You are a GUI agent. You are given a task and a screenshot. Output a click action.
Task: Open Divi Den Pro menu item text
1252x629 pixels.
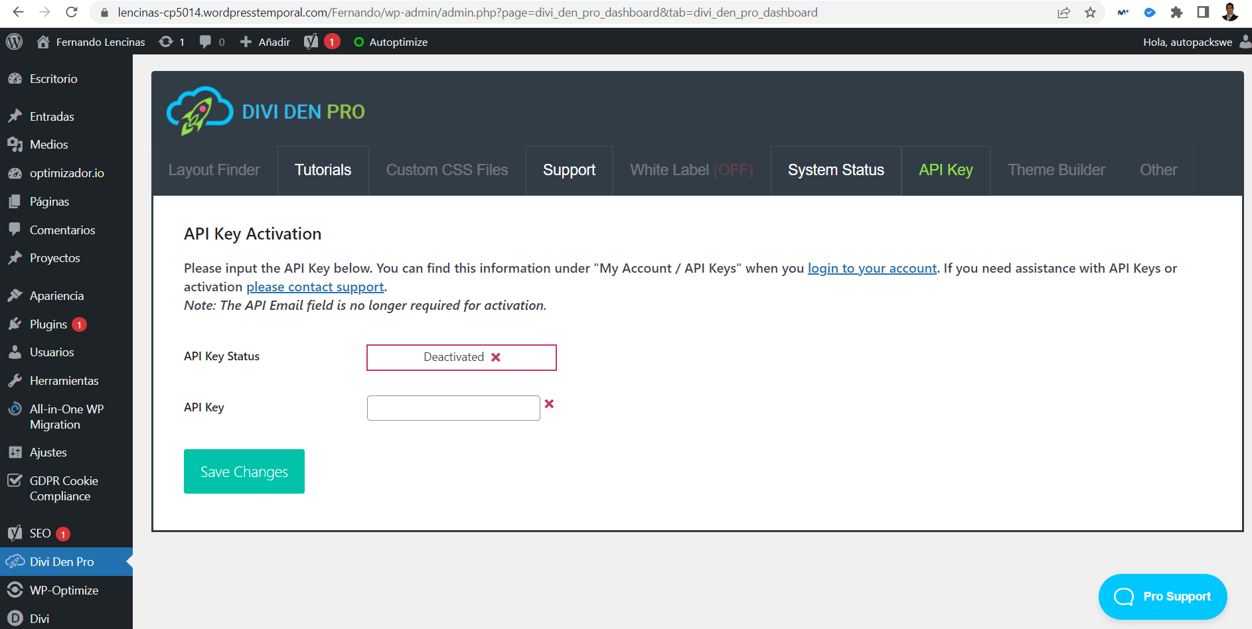pos(62,561)
